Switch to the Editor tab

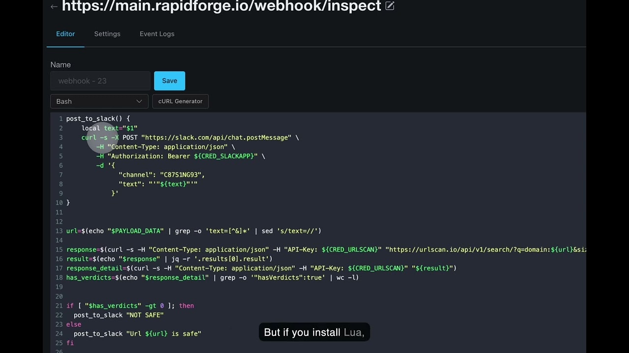(x=65, y=34)
